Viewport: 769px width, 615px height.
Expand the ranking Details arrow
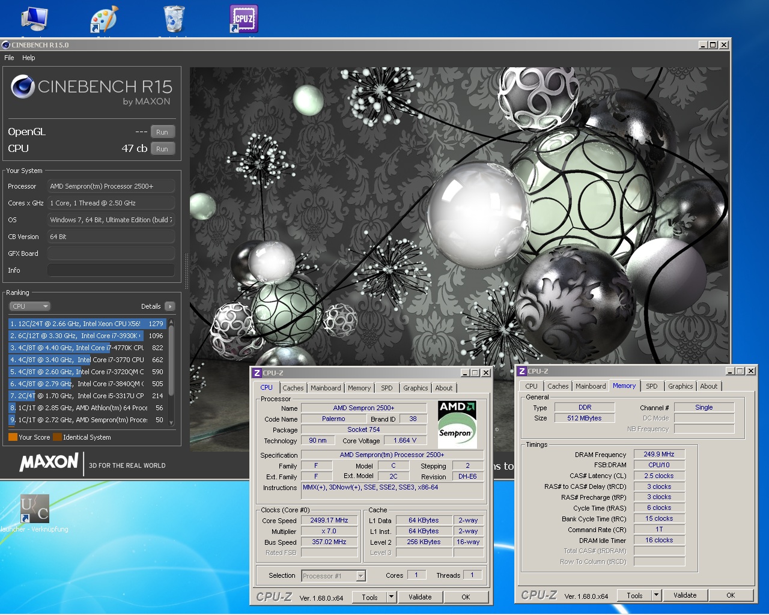tap(170, 306)
